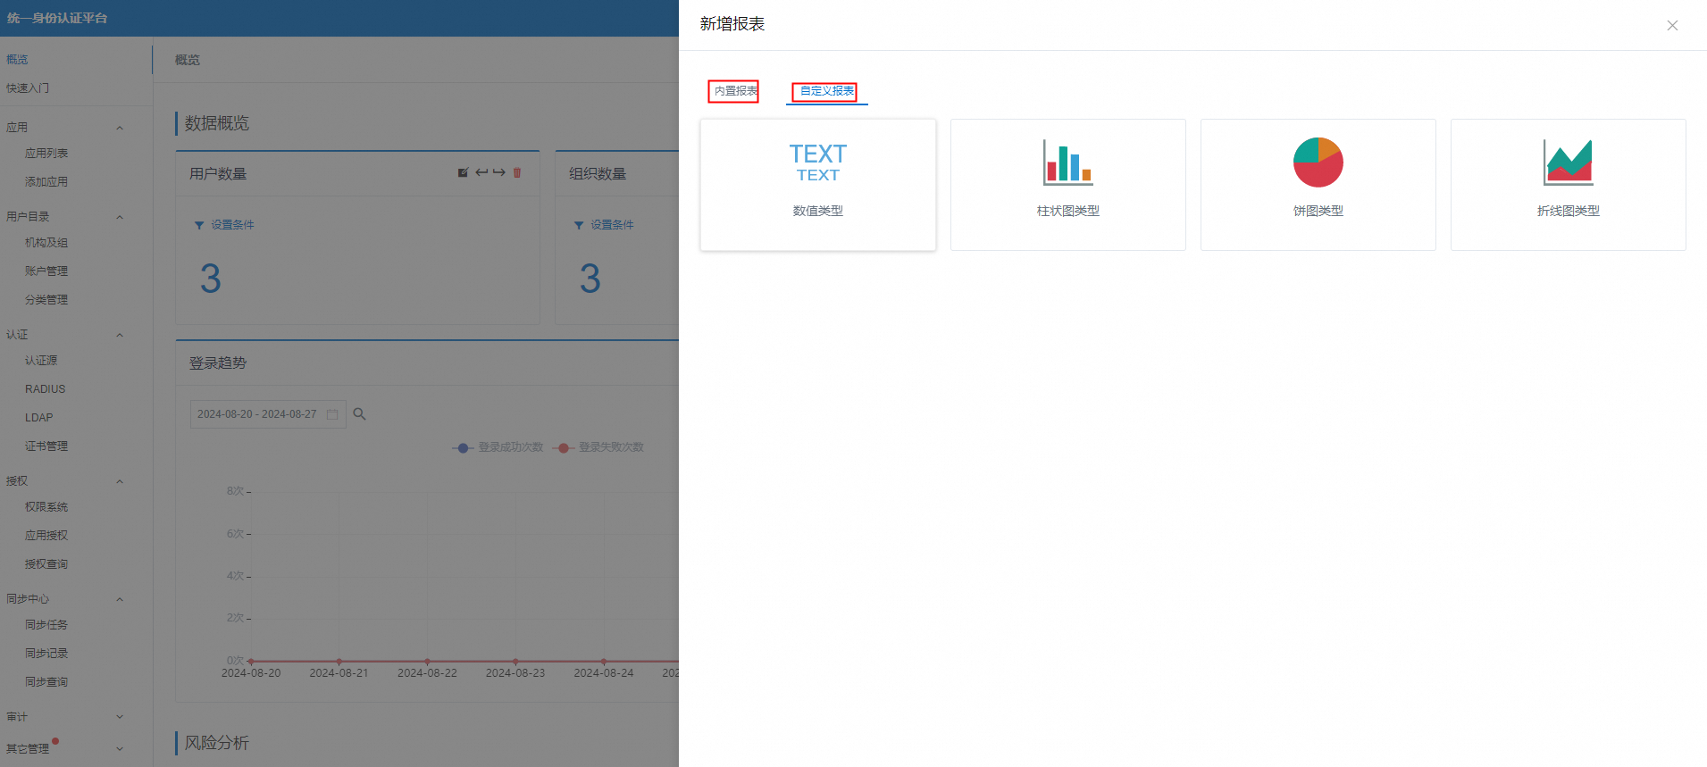Open 机构及组 in the sidebar
The image size is (1707, 767).
point(46,243)
